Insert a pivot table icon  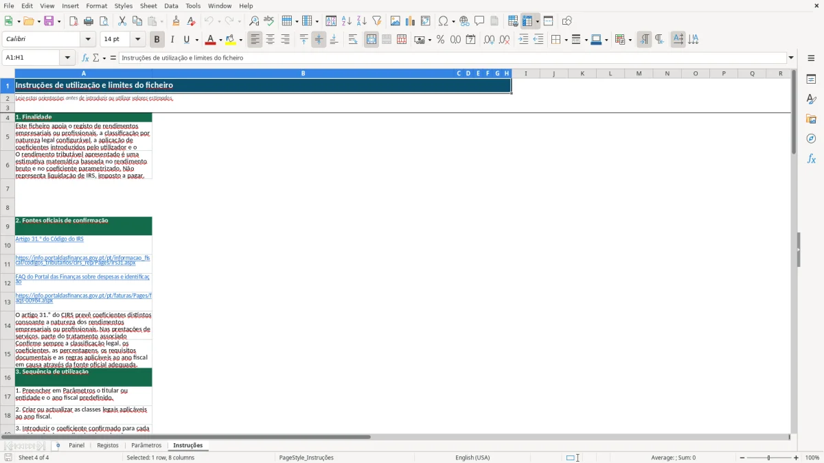426,21
